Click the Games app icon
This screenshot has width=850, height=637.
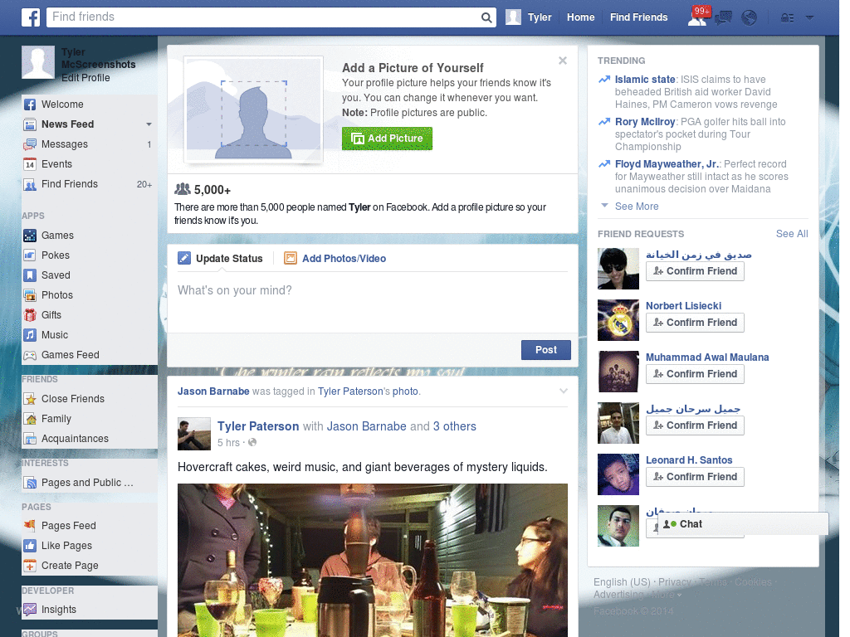coord(30,236)
